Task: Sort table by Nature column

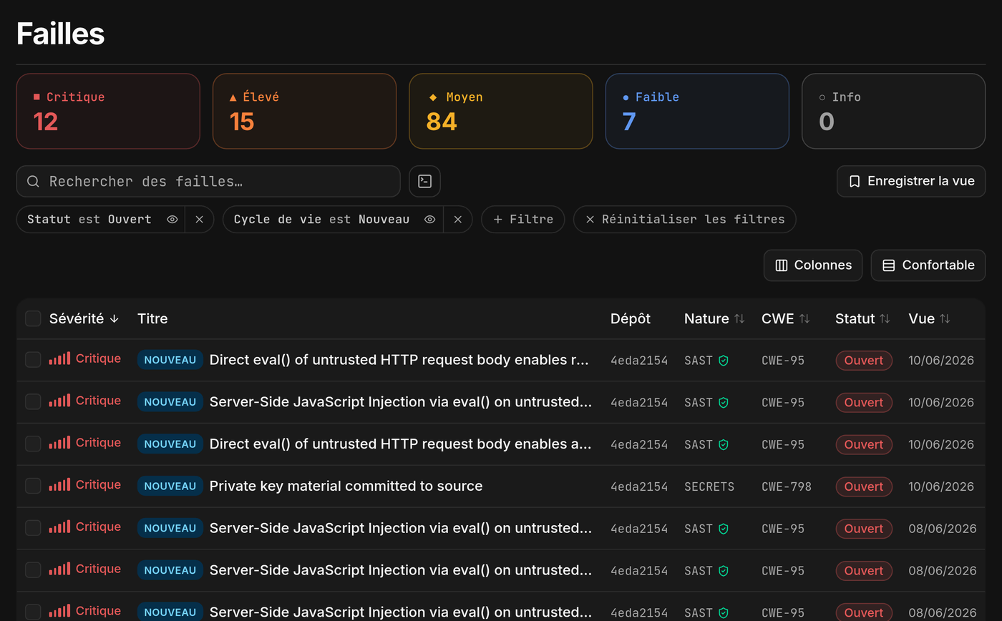Action: click(714, 319)
